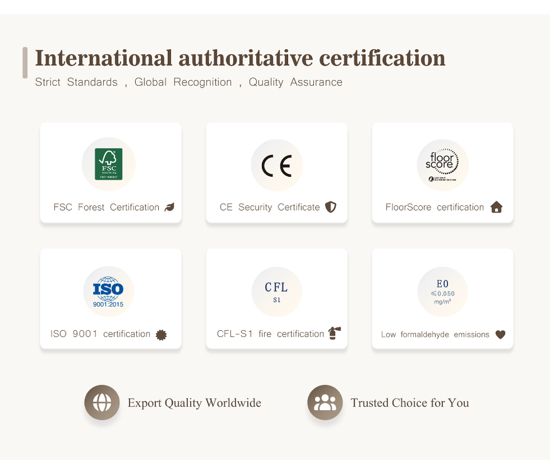Click the people icon for Trusted Choice

coord(325,403)
